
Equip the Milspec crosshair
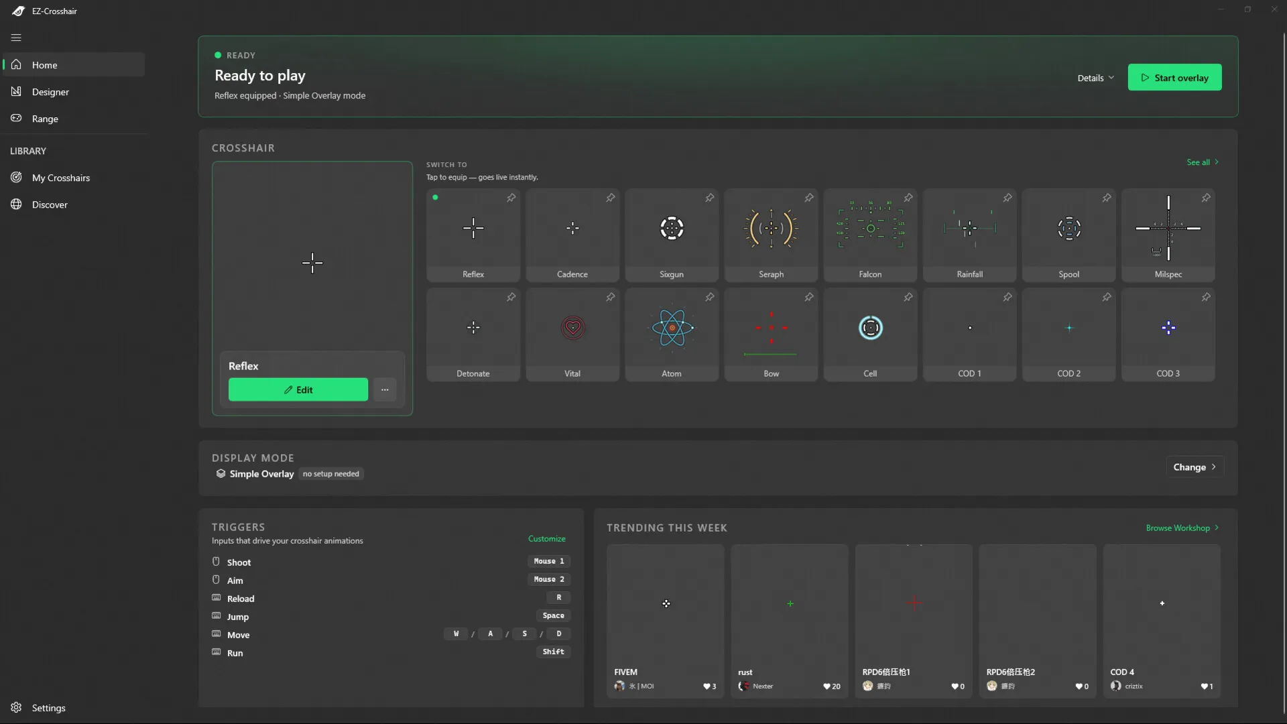pyautogui.click(x=1168, y=235)
